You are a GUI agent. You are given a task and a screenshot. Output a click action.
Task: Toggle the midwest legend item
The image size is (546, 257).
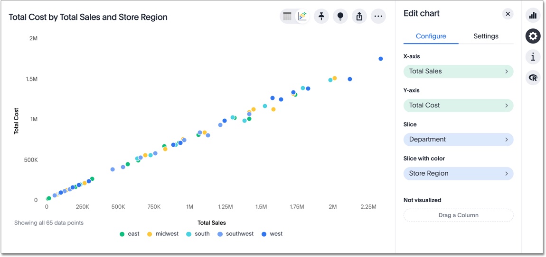pyautogui.click(x=163, y=234)
